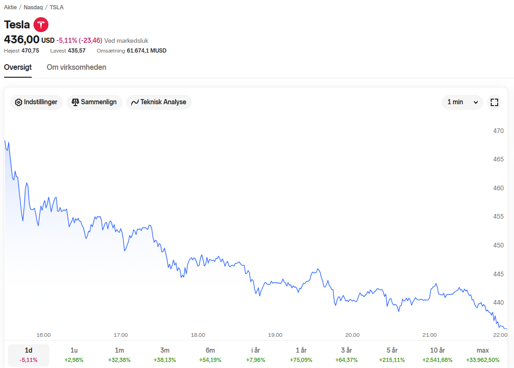This screenshot has width=514, height=368.
Task: Go to Nasdaq breadcrumb link
Action: click(33, 7)
